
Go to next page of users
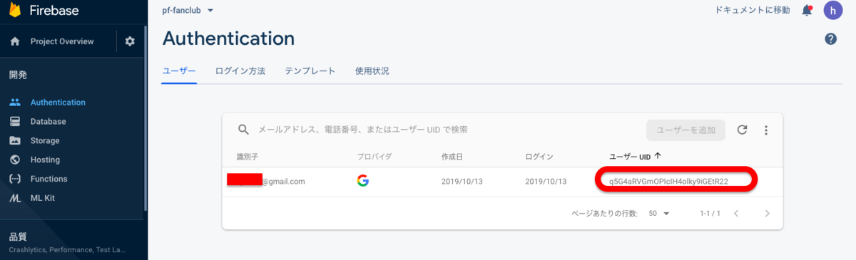tap(767, 213)
